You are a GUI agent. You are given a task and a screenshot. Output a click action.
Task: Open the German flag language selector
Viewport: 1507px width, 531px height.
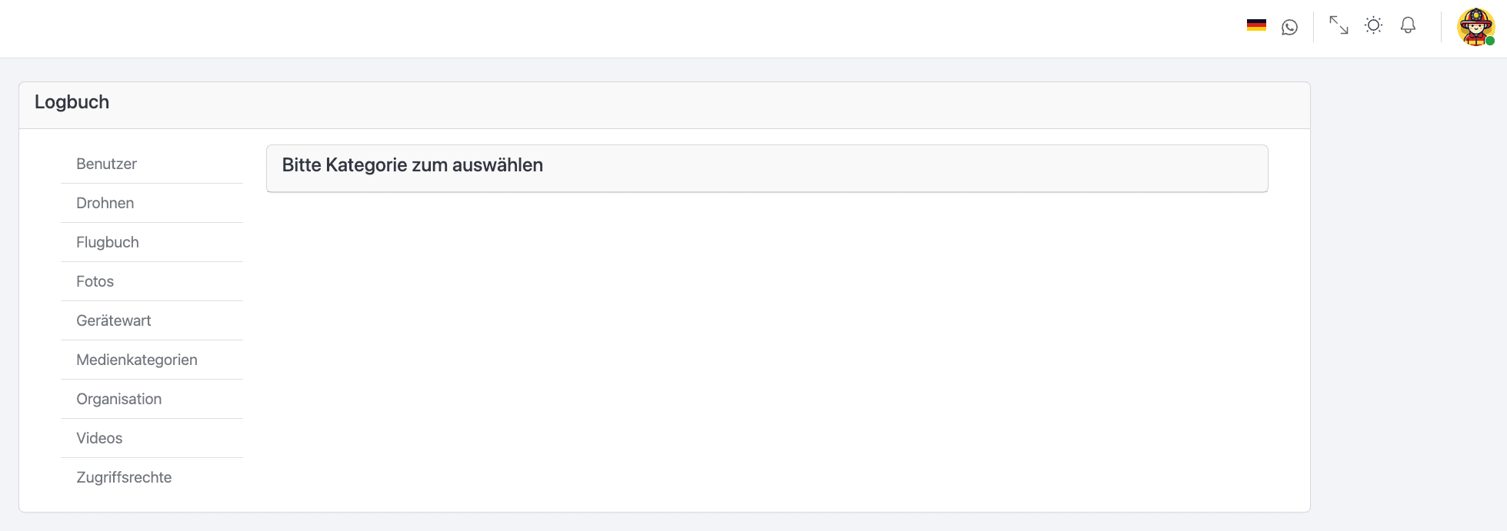(1256, 25)
